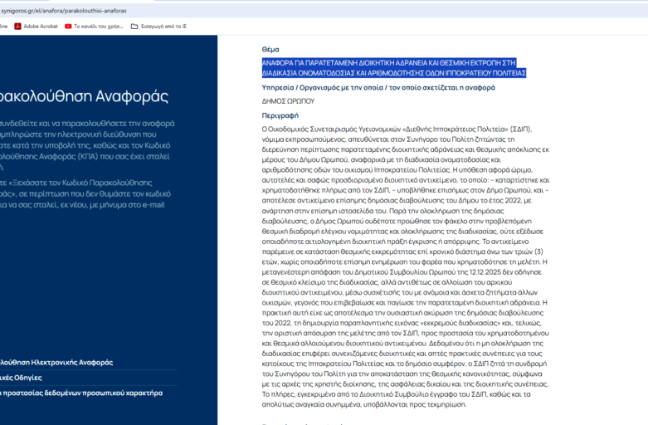Image resolution: width=648 pixels, height=425 pixels.
Task: Click the sidebar heading 'Παρακολούθηση Αναφοράς'
Action: (85, 96)
